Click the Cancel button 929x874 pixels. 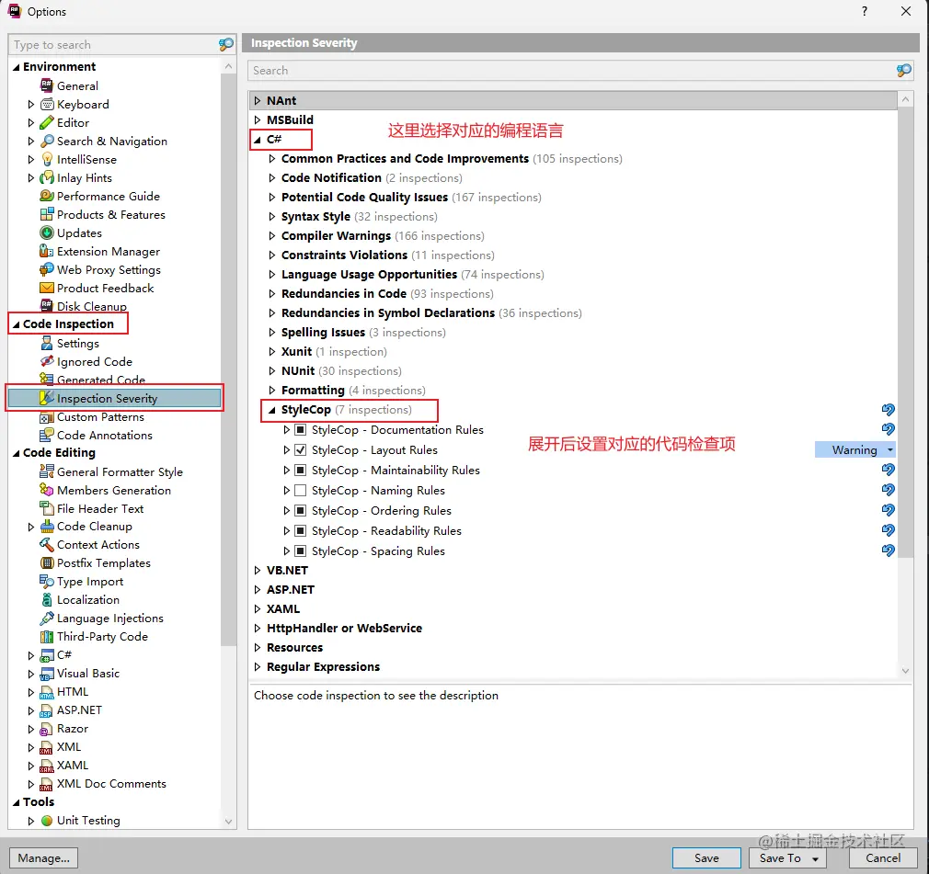883,858
